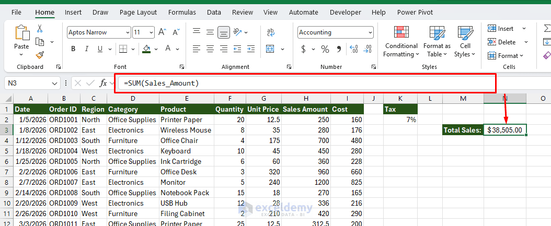The width and height of the screenshot is (551, 226).
Task: Open the Format cells menu
Action: [506, 55]
